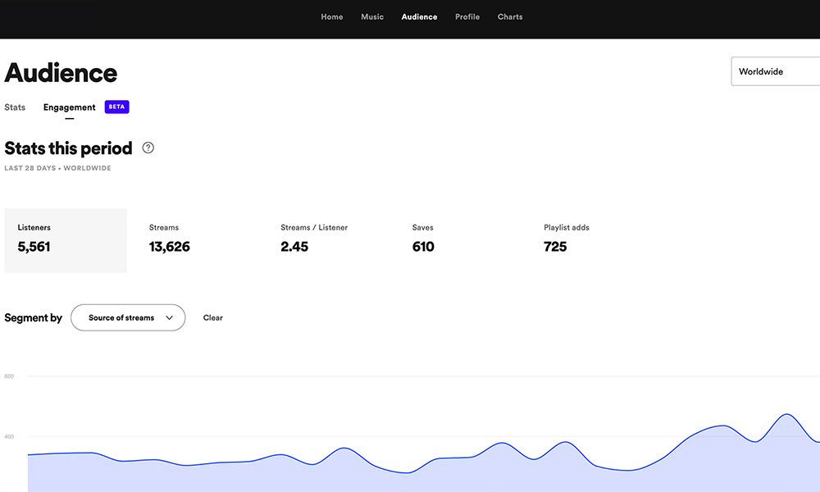Screen dimensions: 820x492
Task: Click the purple BETA badge
Action: point(117,107)
